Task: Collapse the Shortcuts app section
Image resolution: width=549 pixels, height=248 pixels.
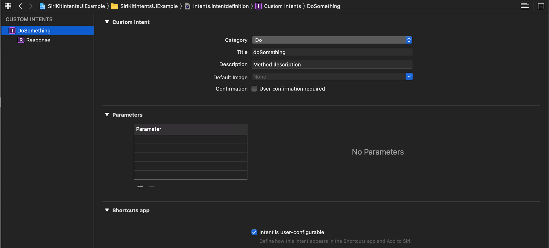Action: point(107,210)
